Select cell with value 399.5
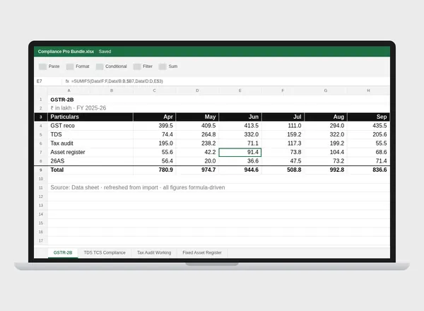The width and height of the screenshot is (424, 311). [x=154, y=126]
